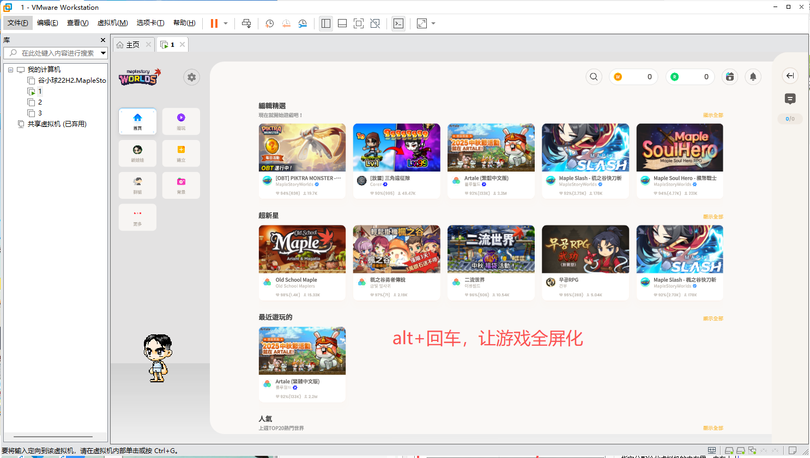The image size is (810, 458).
Task: Collapse the 我的计算机 tree node
Action: (9, 69)
